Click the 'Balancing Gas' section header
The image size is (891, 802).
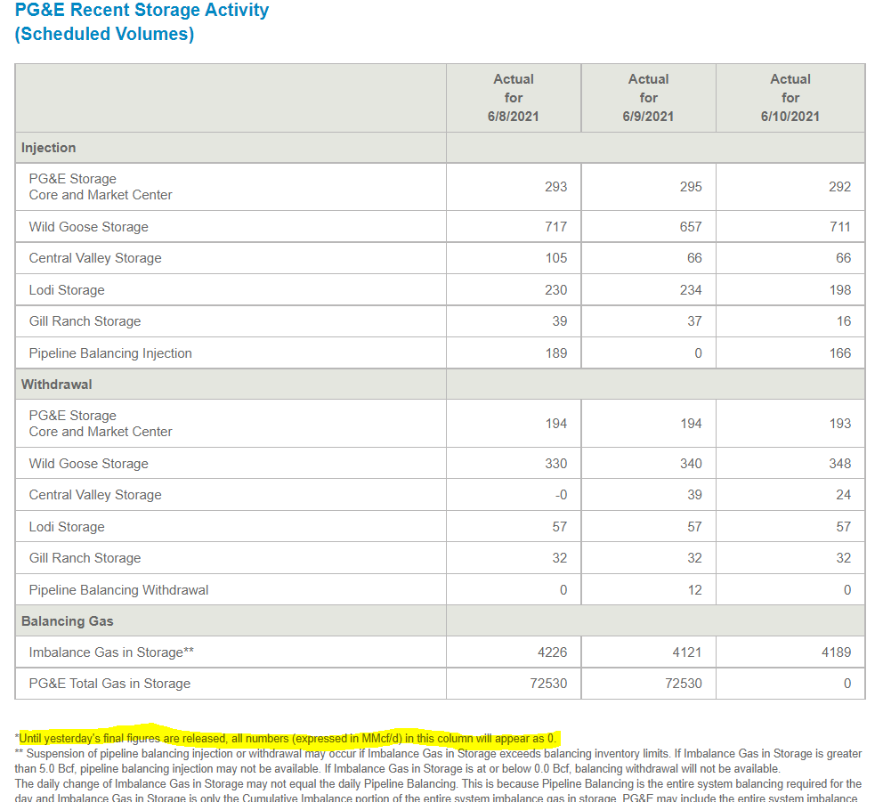pyautogui.click(x=67, y=621)
